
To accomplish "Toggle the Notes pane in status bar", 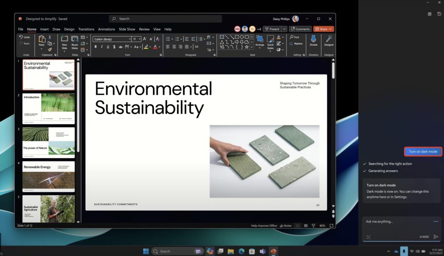I will point(286,226).
